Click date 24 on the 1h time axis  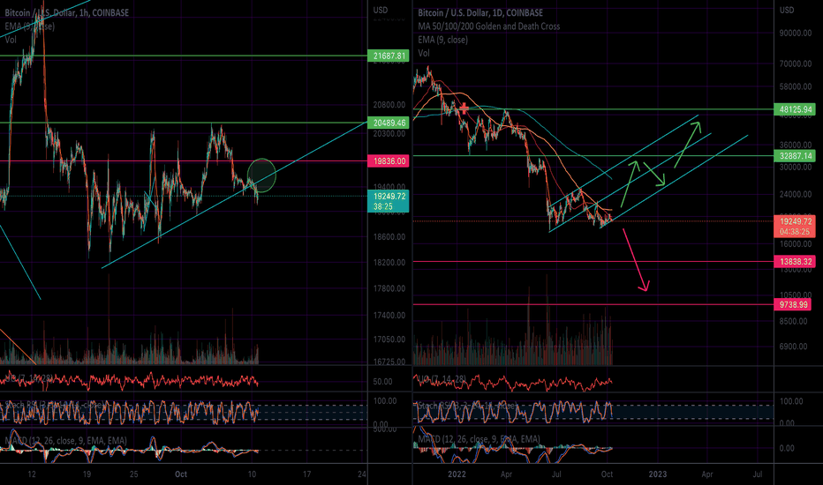362,474
